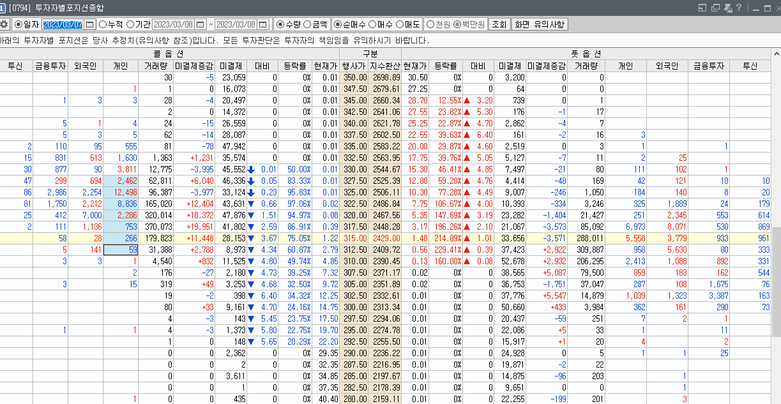Select the 기간 radio option
781x404 pixels.
click(130, 25)
